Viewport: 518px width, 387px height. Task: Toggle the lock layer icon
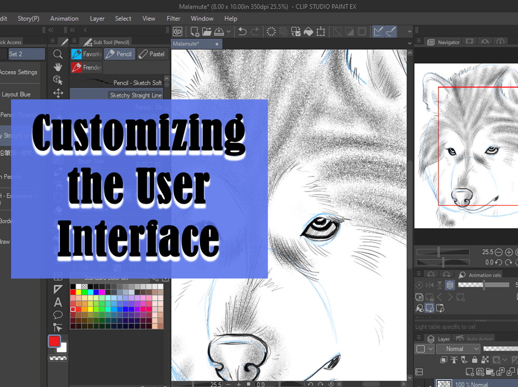click(x=474, y=359)
